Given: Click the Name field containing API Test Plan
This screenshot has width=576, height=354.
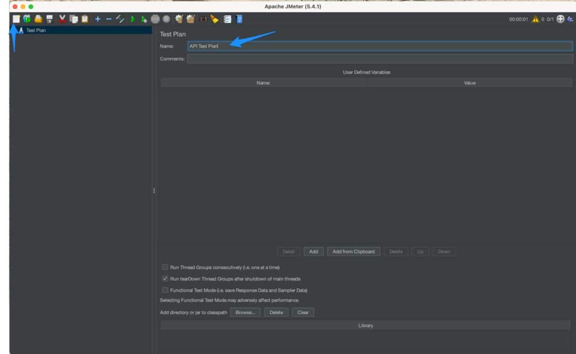Looking at the screenshot, I should pos(380,46).
